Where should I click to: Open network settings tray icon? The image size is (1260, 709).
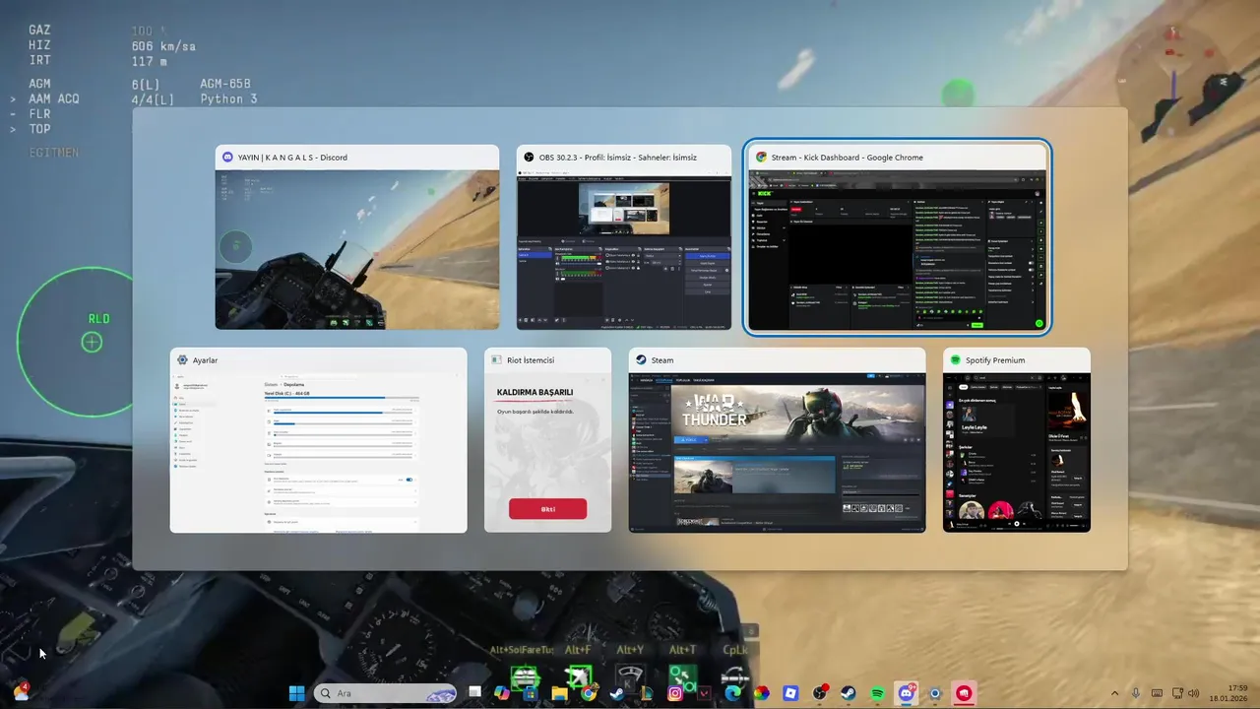1175,693
